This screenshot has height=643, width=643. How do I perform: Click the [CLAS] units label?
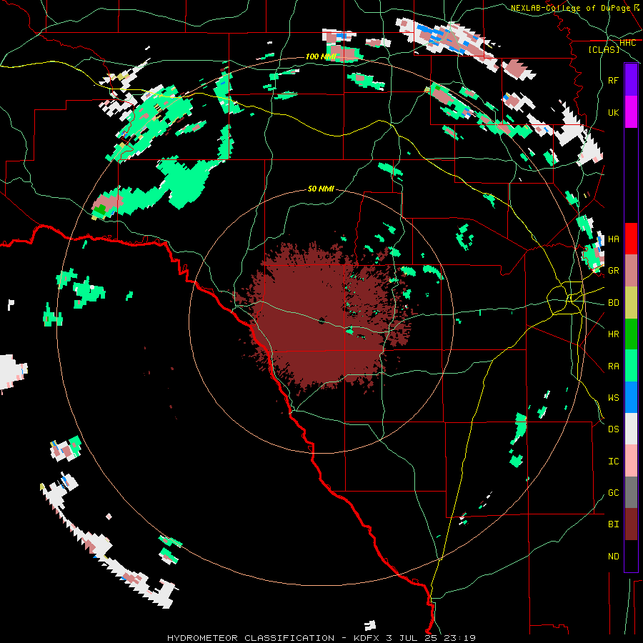pyautogui.click(x=604, y=49)
